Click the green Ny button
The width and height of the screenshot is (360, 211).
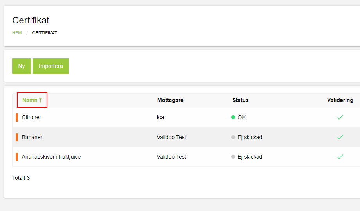pos(22,66)
